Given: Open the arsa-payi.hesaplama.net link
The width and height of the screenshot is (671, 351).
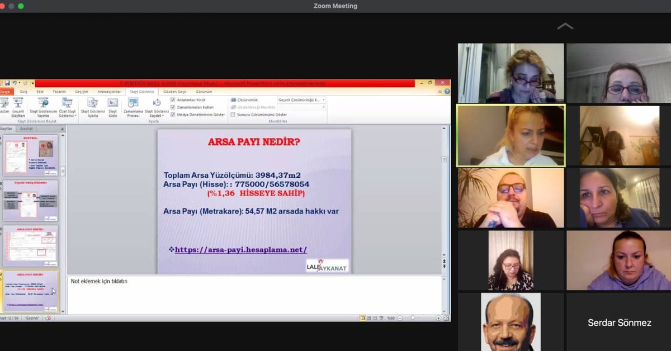Looking at the screenshot, I should point(241,250).
